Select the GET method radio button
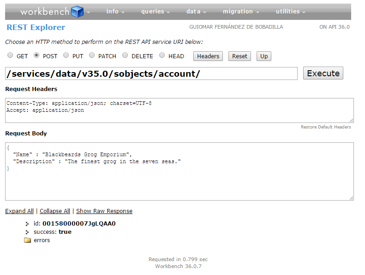This screenshot has height=275, width=365. click(x=10, y=55)
